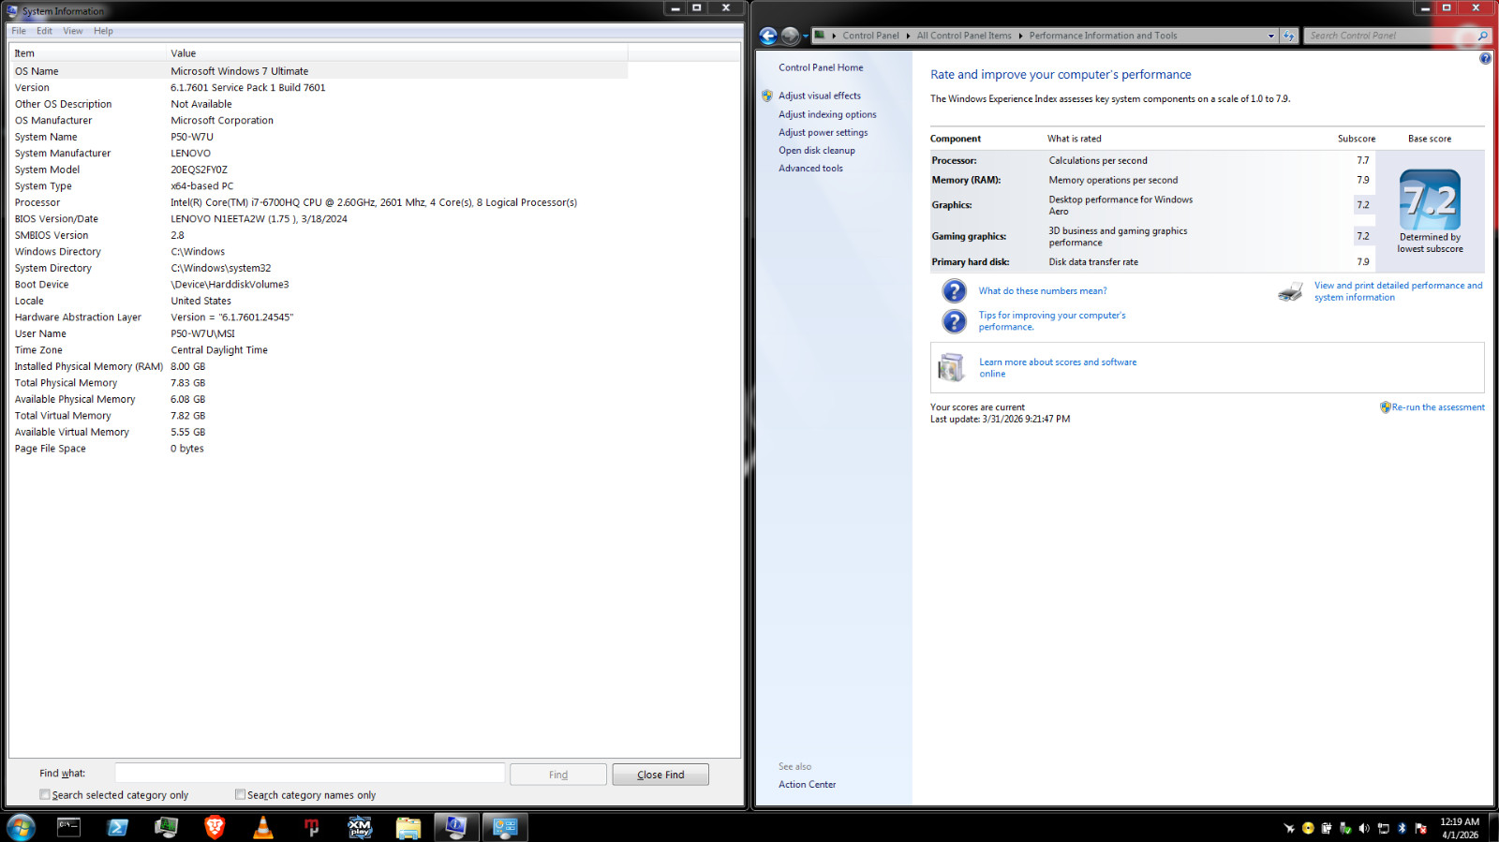Open Action Center link under See also
Screen dimensions: 1499x842
(x=807, y=785)
